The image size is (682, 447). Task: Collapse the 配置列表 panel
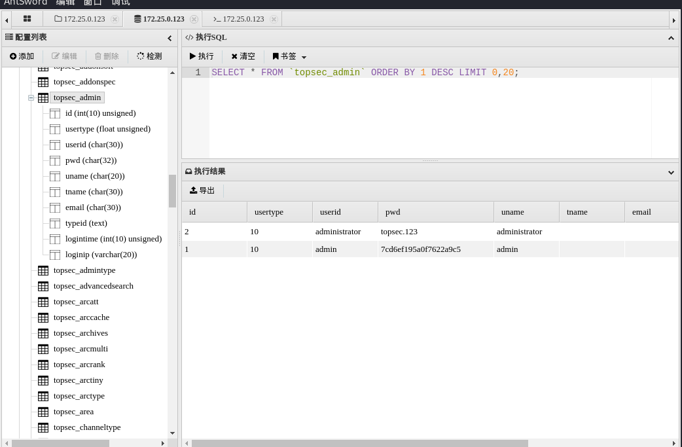[x=170, y=38]
